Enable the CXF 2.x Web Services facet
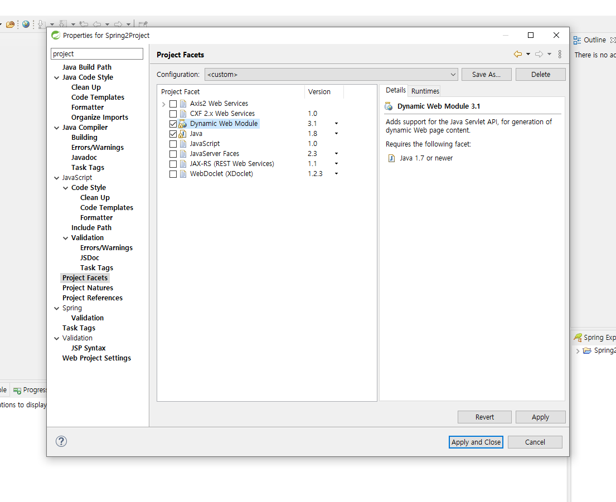 point(173,114)
